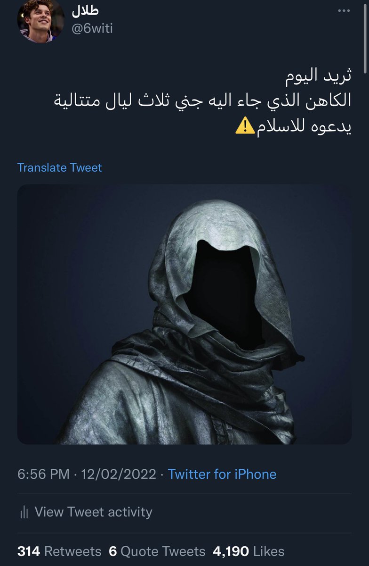Tap the first line ثريد اليوم
The image size is (369, 566).
click(x=320, y=75)
